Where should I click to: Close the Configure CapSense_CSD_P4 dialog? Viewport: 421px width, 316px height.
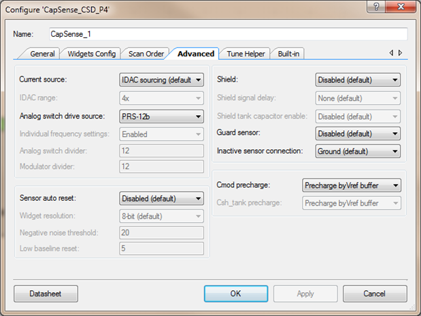pos(401,6)
